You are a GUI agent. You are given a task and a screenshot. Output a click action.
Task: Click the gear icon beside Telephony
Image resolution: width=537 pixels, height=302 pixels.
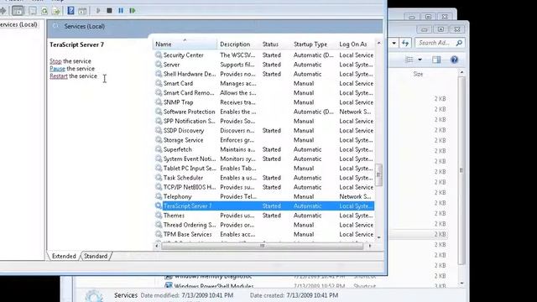point(159,196)
